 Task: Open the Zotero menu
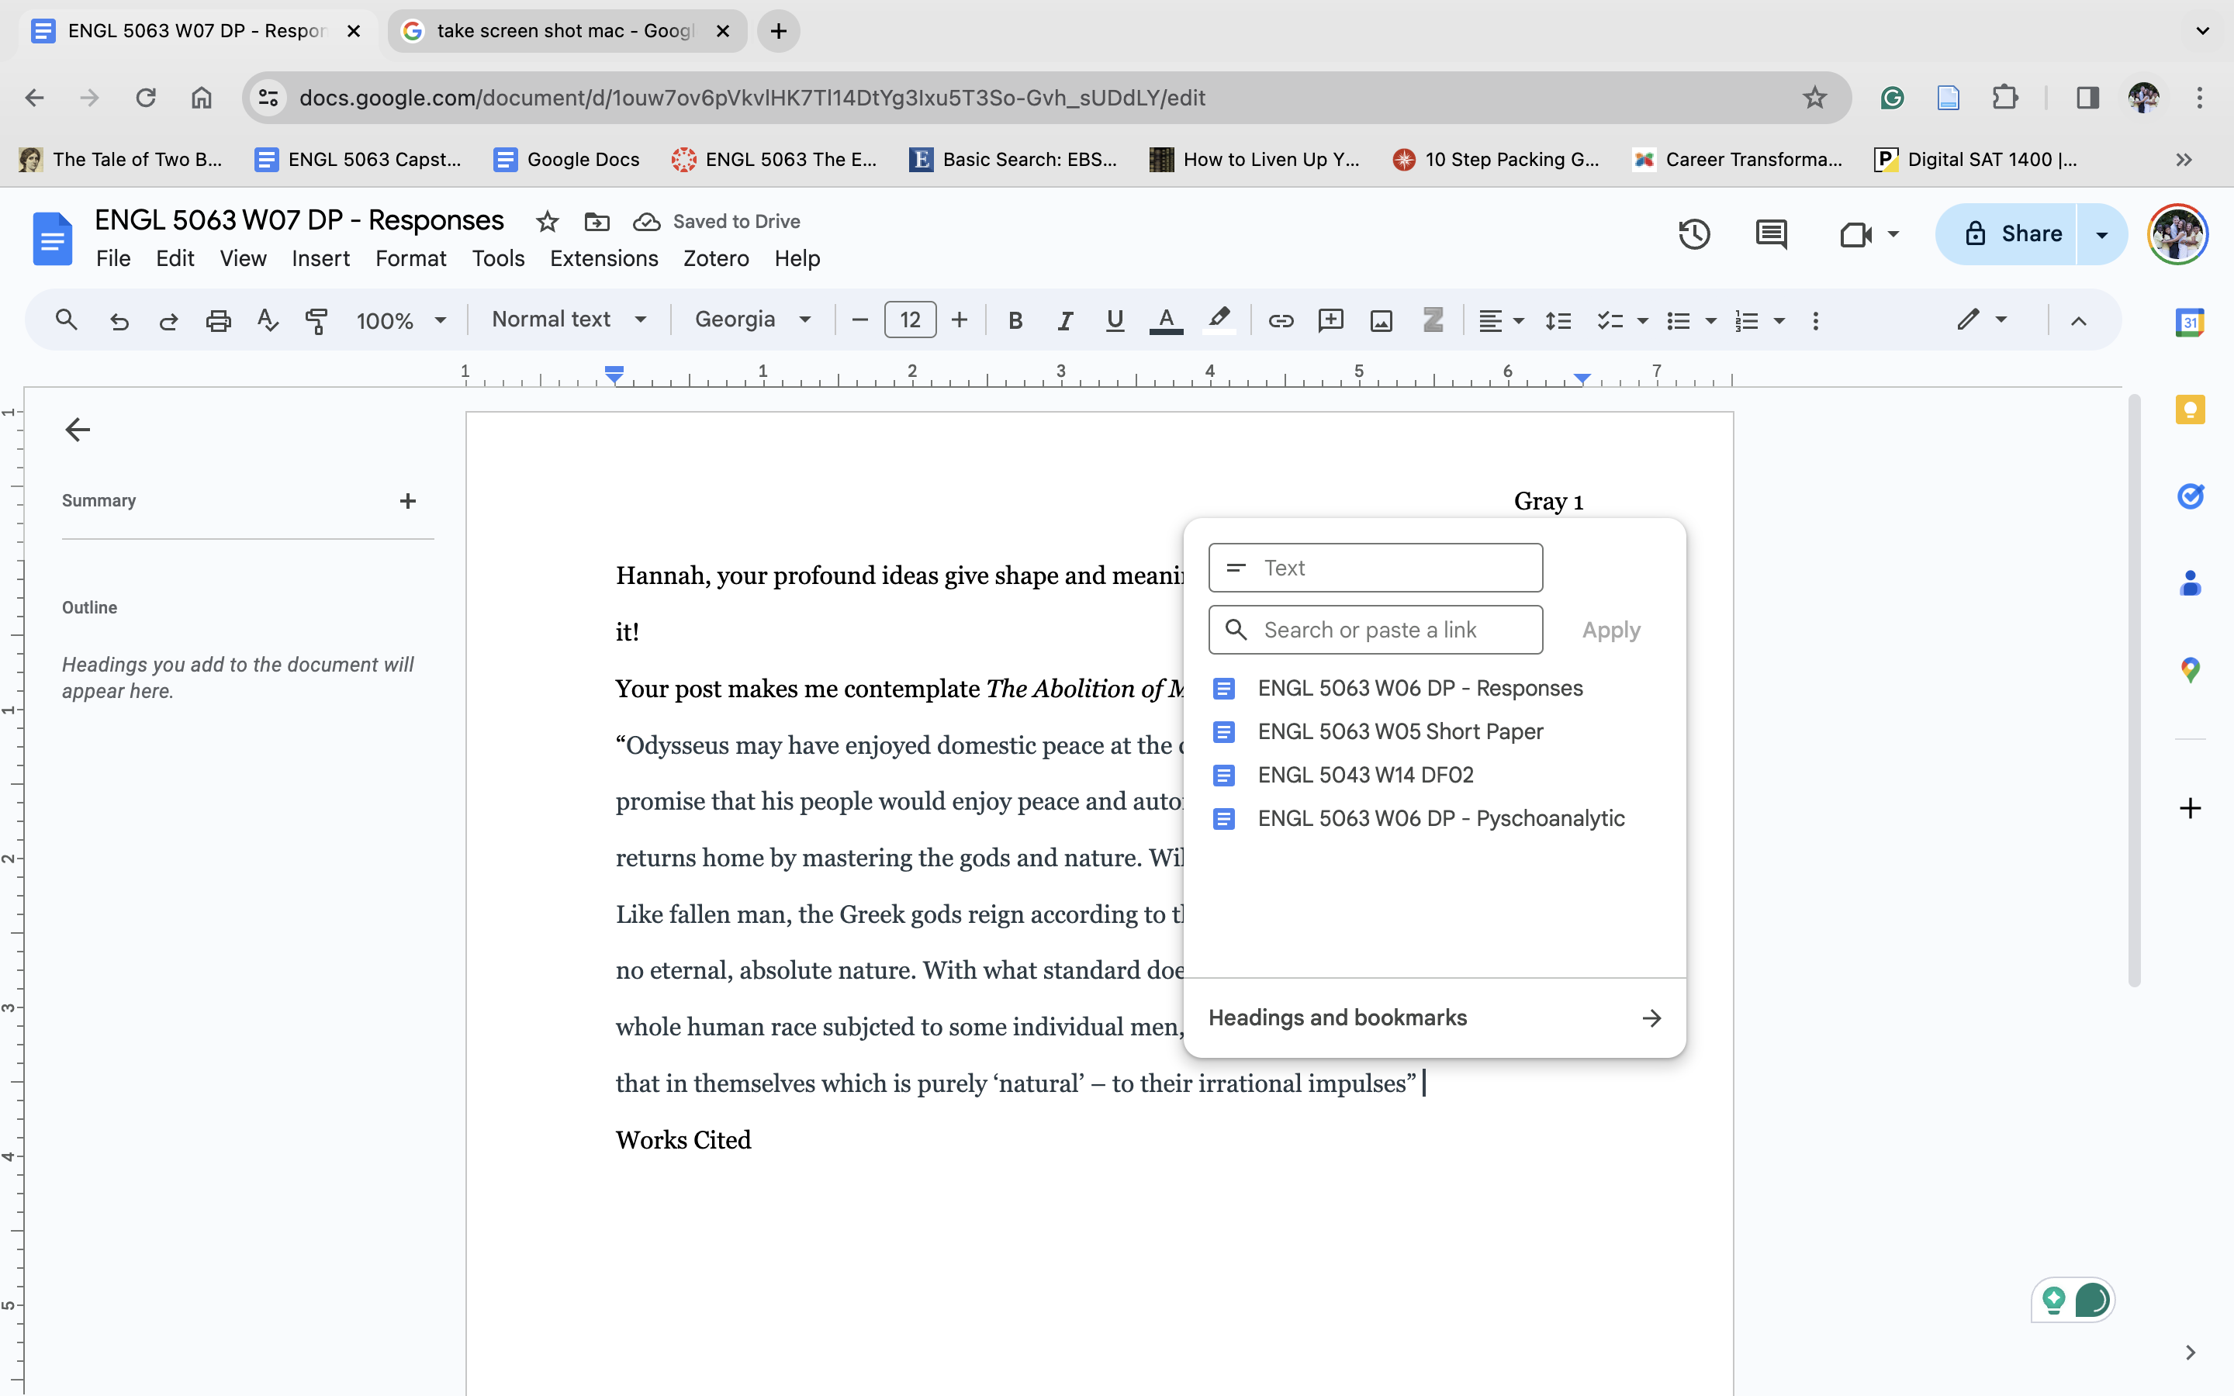[x=715, y=258]
